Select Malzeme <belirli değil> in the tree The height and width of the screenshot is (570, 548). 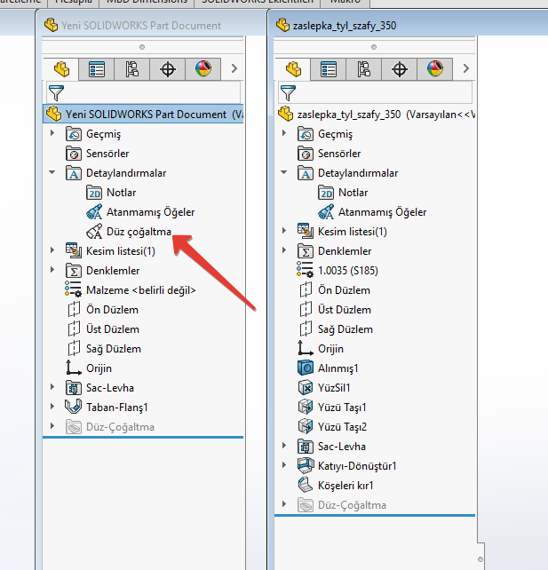140,290
